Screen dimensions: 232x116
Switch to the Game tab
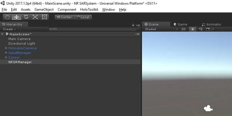click(180, 24)
